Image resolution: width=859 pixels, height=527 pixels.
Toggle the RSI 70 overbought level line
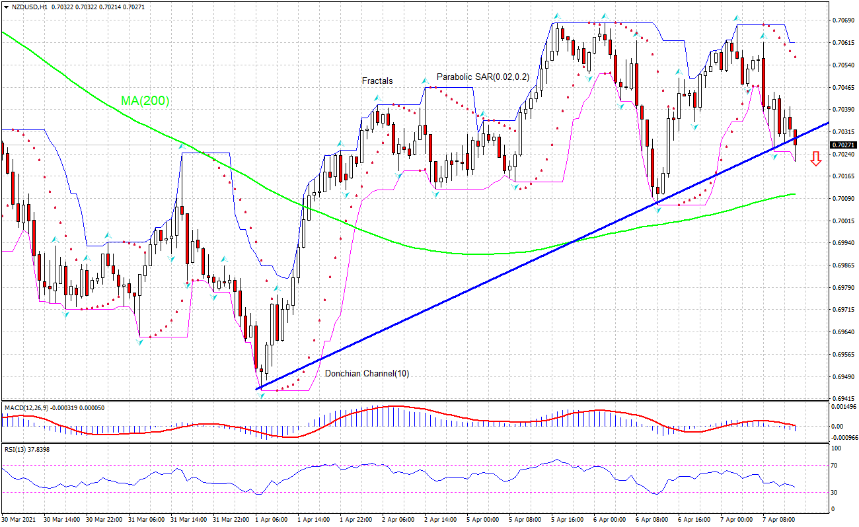point(396,465)
